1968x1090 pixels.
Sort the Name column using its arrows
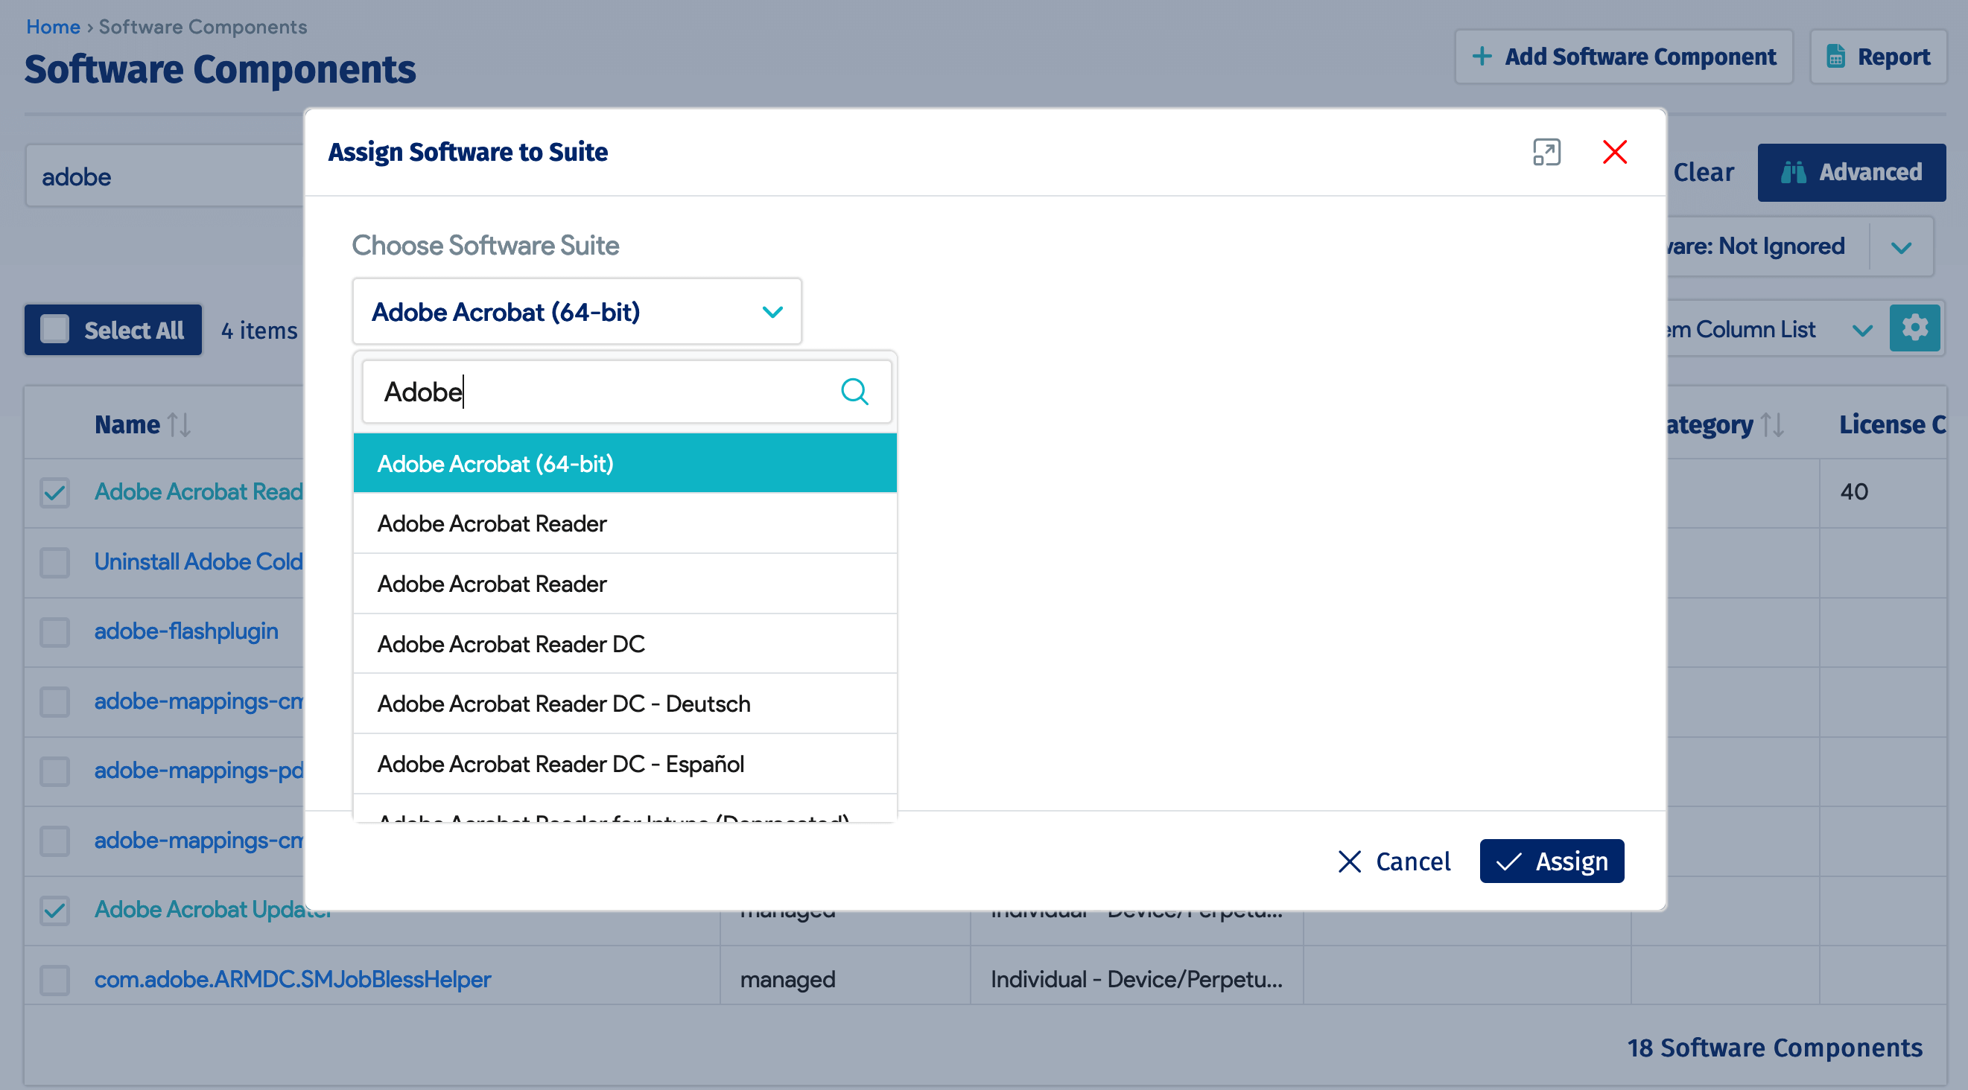coord(180,424)
